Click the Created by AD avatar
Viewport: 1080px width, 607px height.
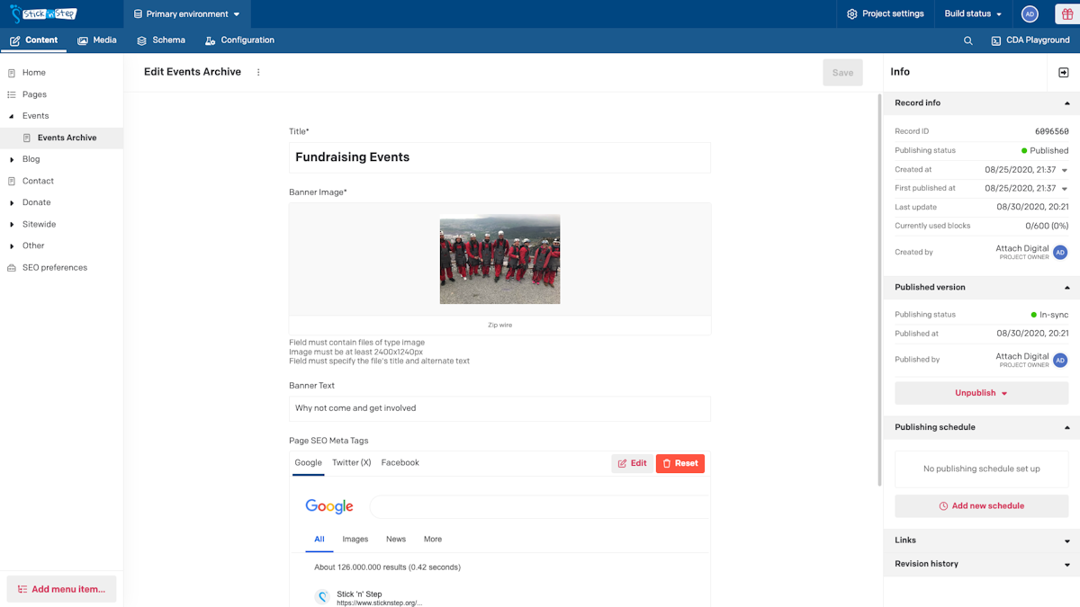pyautogui.click(x=1060, y=253)
